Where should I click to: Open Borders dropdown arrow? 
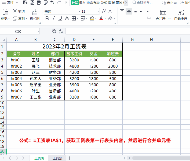78,19
